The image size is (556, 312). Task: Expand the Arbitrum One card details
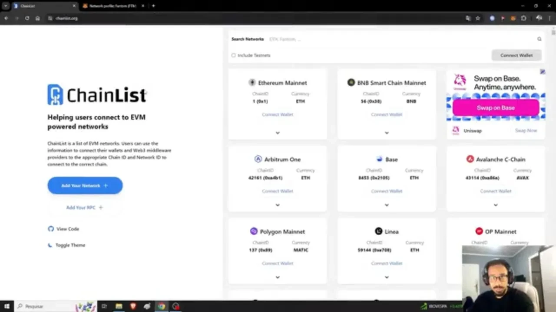[x=278, y=205]
